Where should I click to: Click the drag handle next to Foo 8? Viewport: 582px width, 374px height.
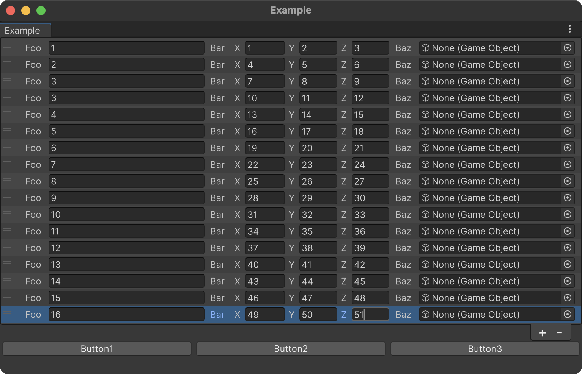pyautogui.click(x=6, y=181)
